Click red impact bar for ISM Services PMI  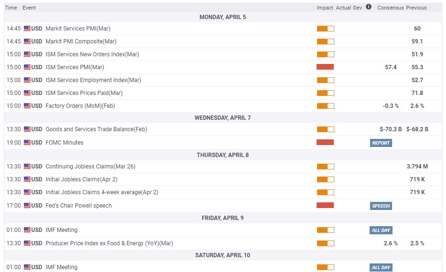(325, 67)
